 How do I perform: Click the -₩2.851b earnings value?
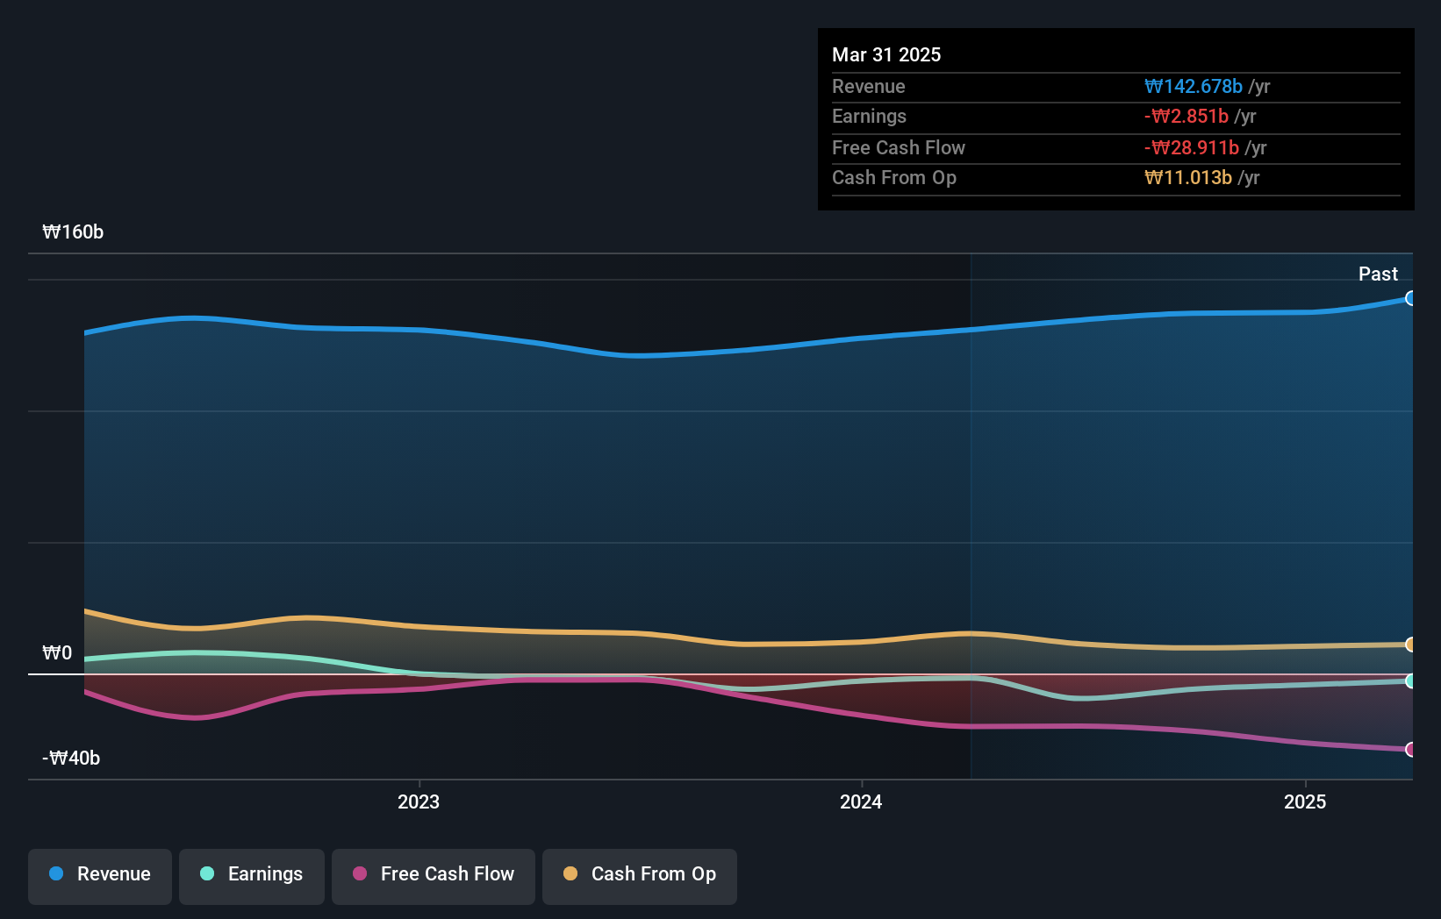pos(1186,116)
